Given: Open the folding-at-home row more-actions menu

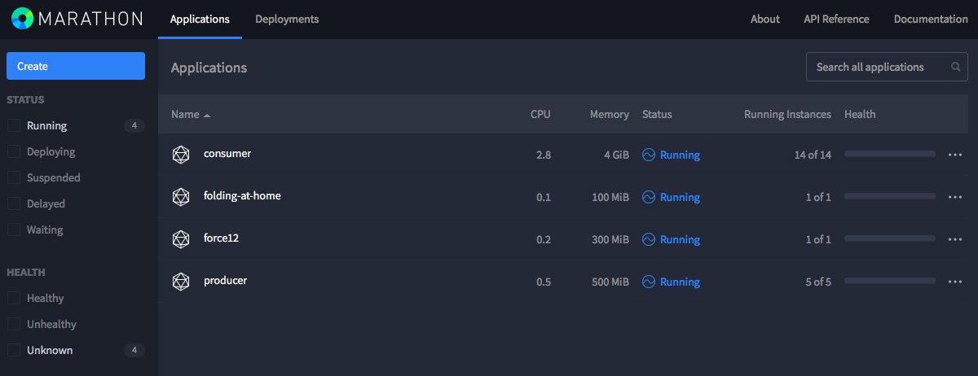Looking at the screenshot, I should [x=956, y=197].
